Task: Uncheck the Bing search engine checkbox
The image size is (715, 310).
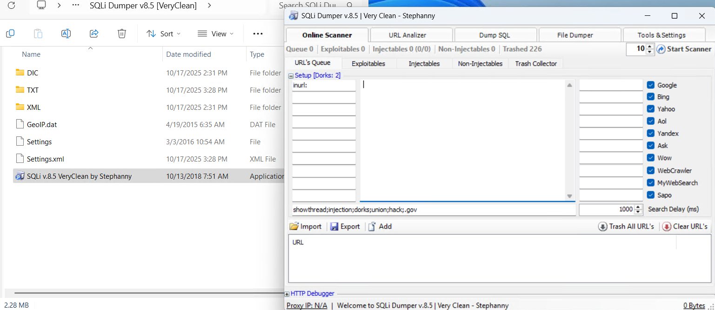Action: [x=651, y=97]
